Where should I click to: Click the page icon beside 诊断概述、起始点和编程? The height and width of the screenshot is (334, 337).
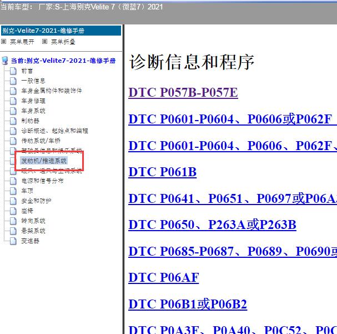pos(13,131)
